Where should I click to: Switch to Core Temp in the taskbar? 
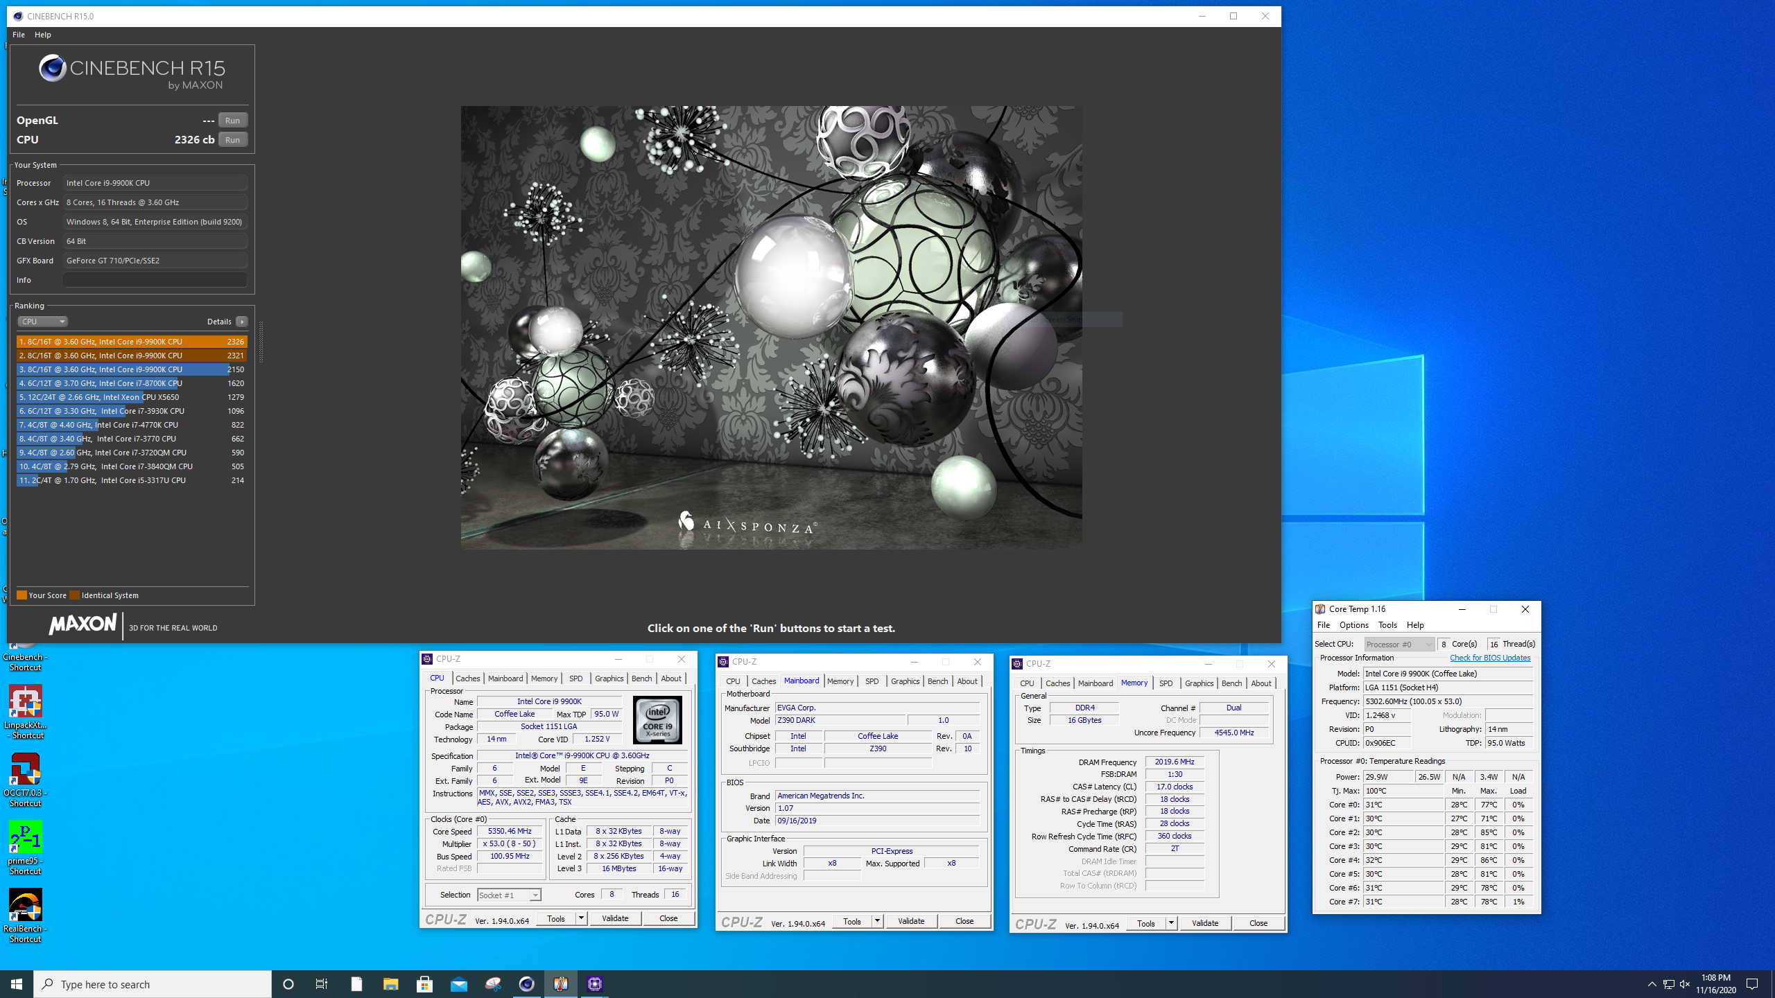tap(560, 984)
